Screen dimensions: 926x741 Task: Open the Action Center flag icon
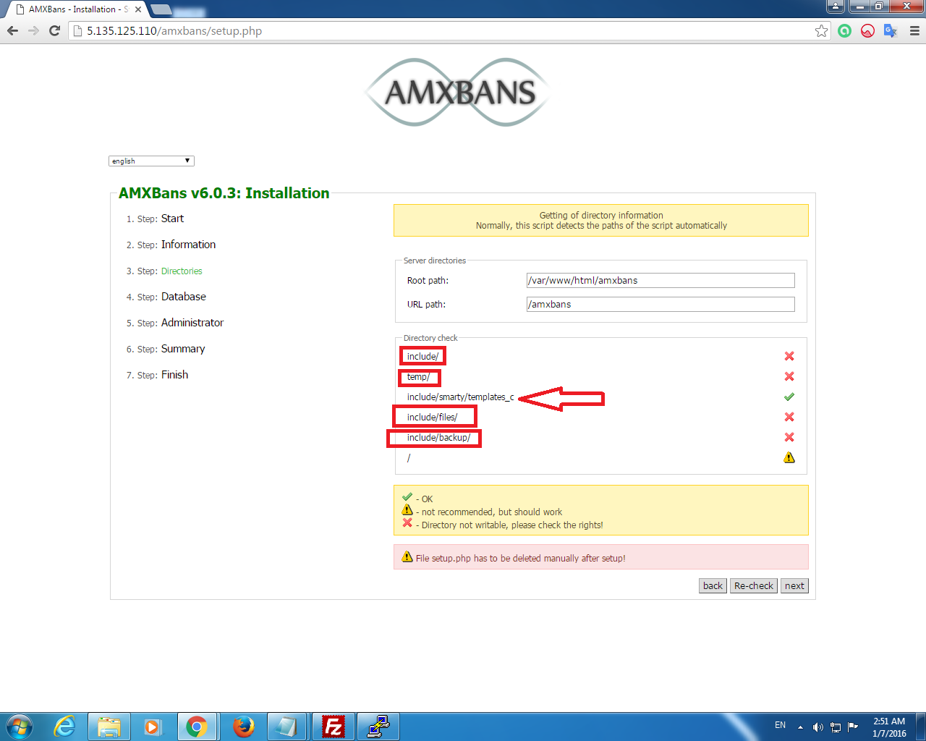(x=853, y=727)
